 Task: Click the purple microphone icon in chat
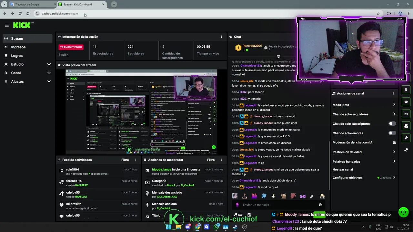237,205
